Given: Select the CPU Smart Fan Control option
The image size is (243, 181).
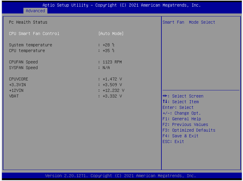Looking at the screenshot, I should (34, 34).
